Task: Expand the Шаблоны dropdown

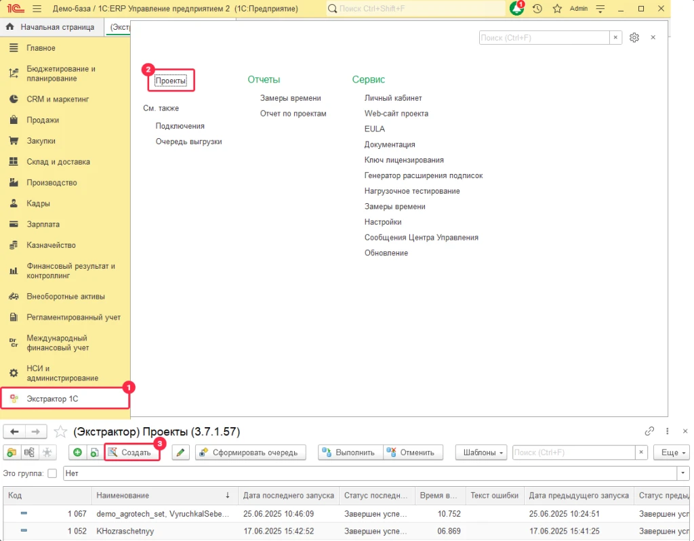Action: (482, 452)
